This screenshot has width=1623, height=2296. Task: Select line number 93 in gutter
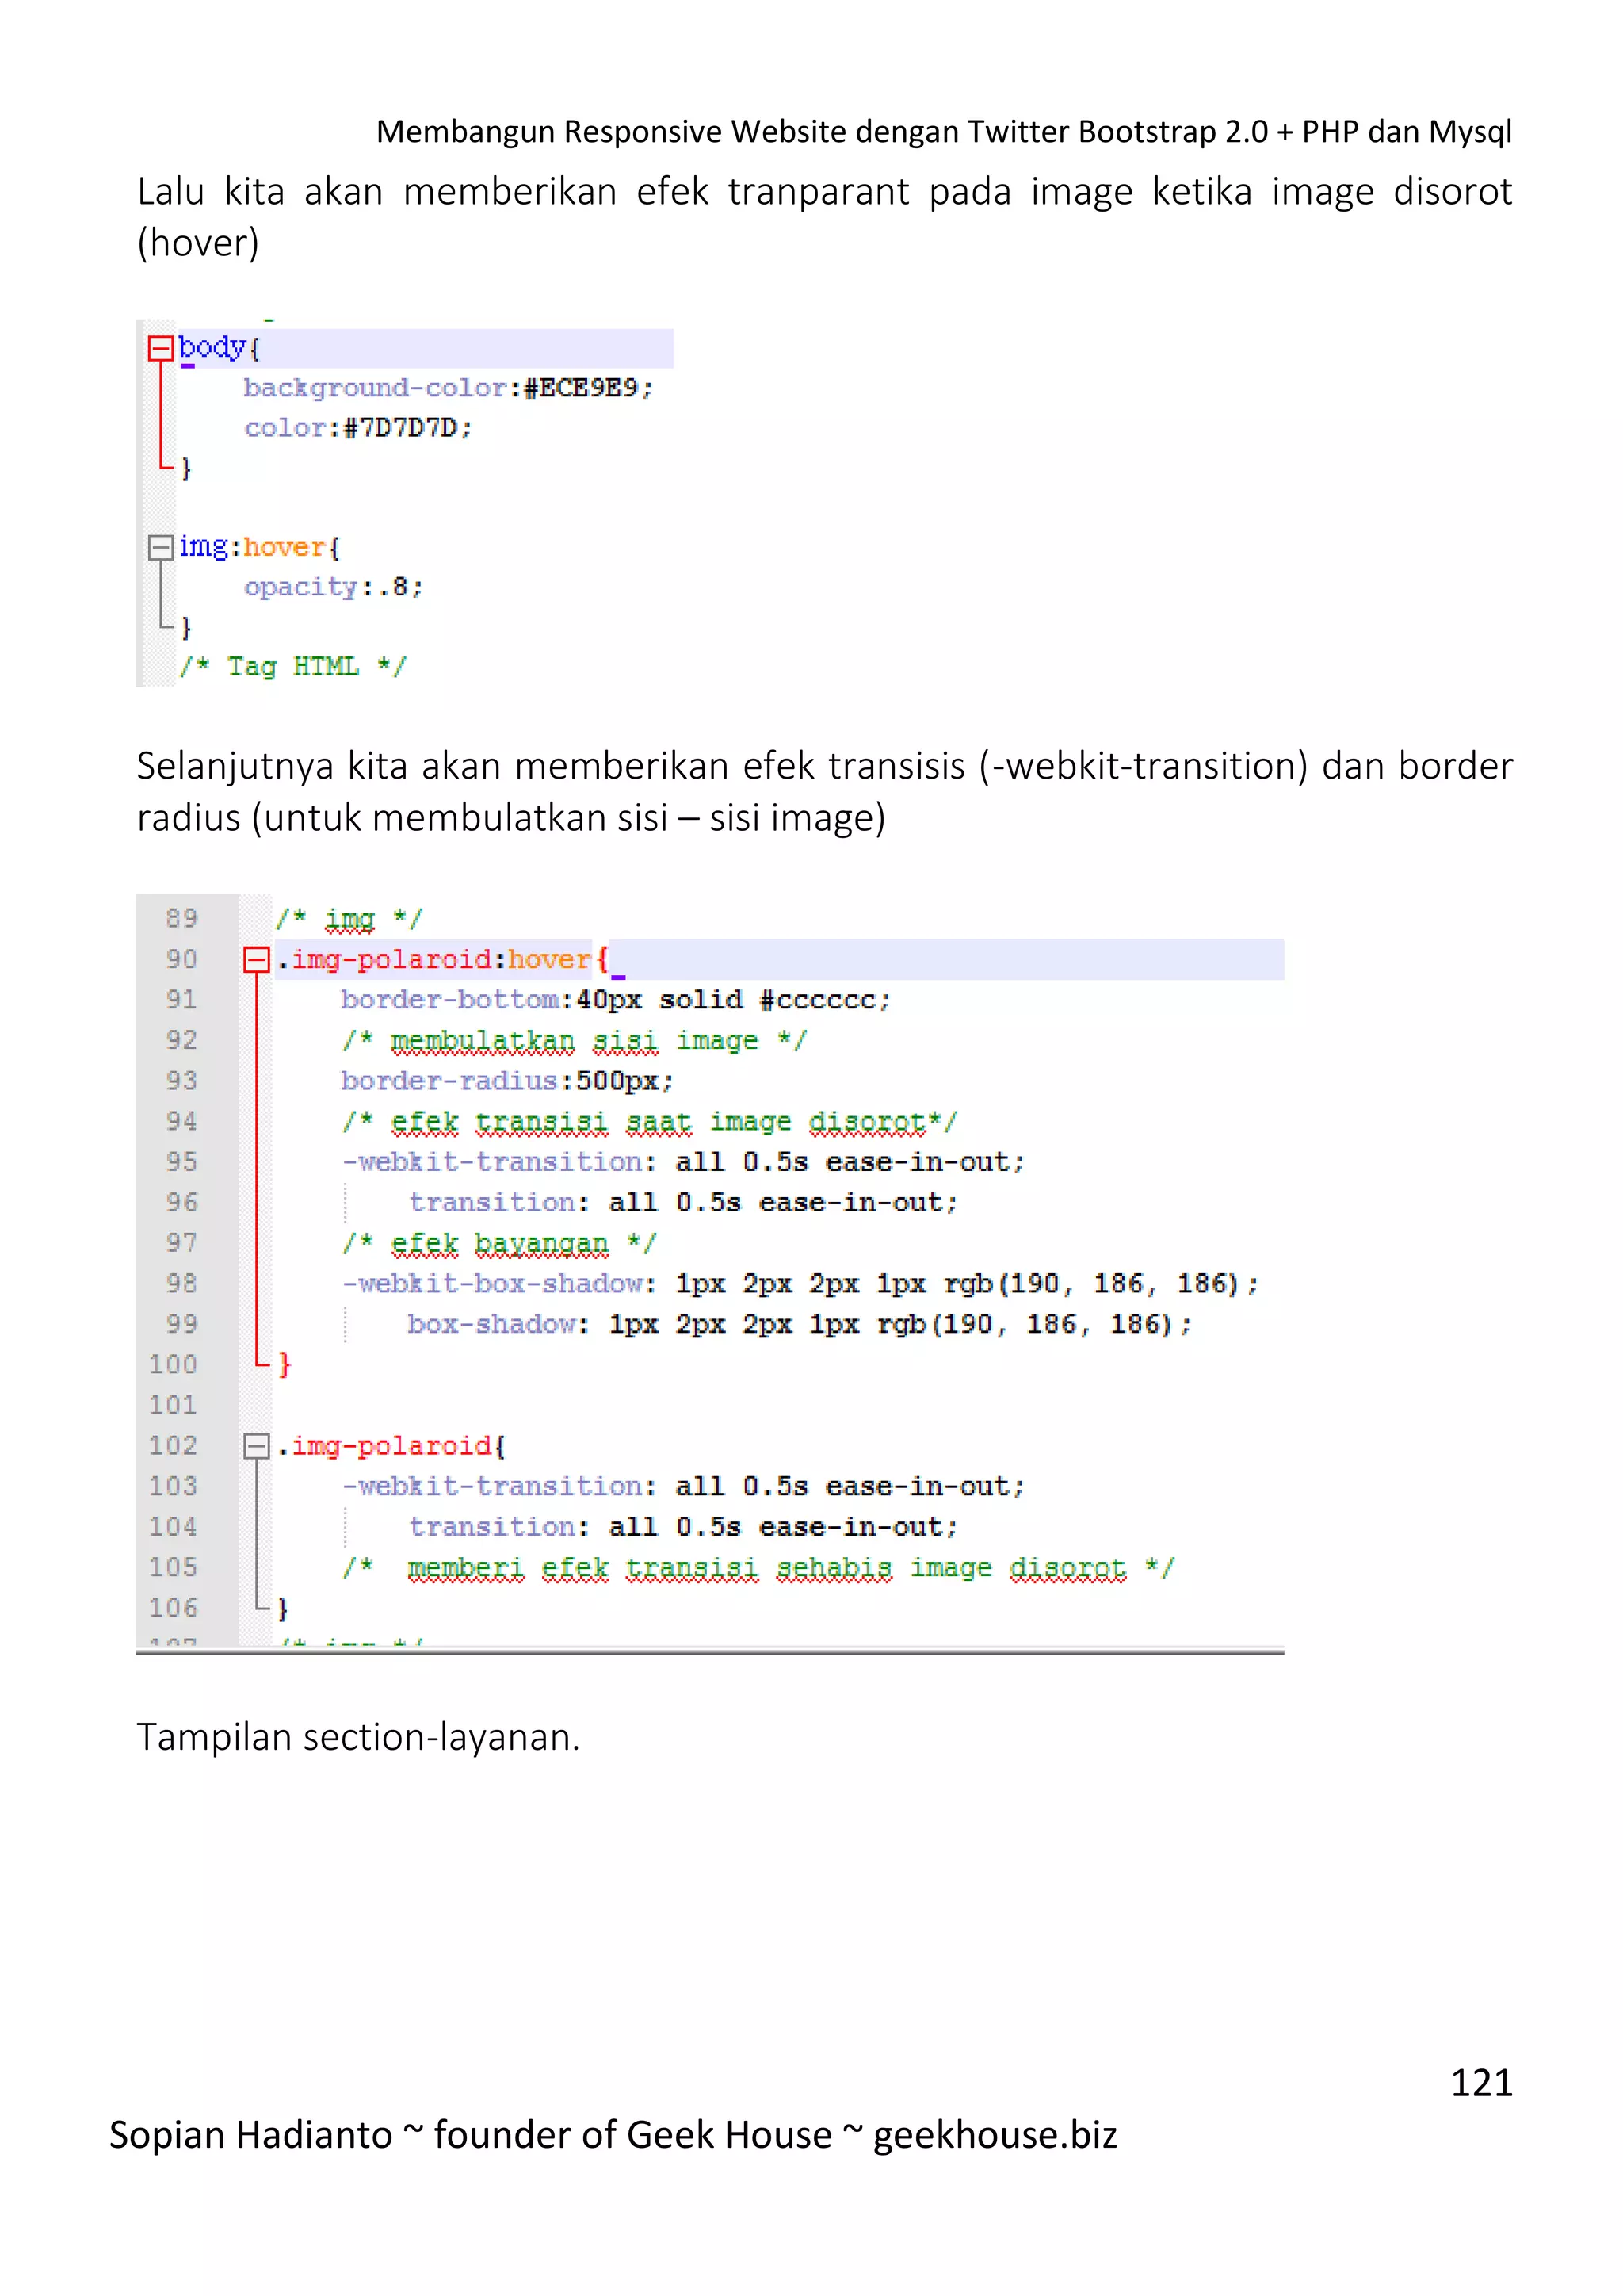182,1081
